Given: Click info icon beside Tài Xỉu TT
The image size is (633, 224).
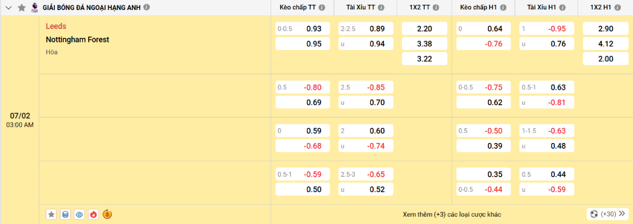Looking at the screenshot, I should point(383,8).
